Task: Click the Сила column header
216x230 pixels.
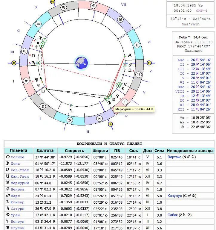Action: coord(159,151)
